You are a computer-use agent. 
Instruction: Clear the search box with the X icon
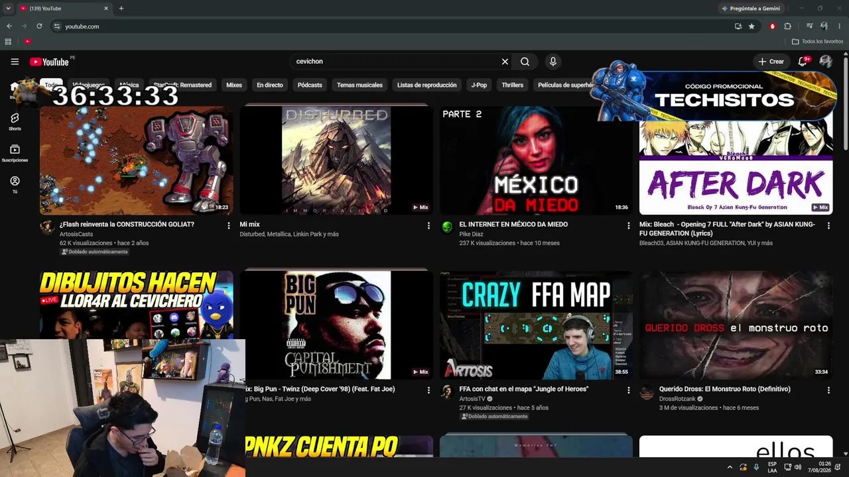point(505,62)
